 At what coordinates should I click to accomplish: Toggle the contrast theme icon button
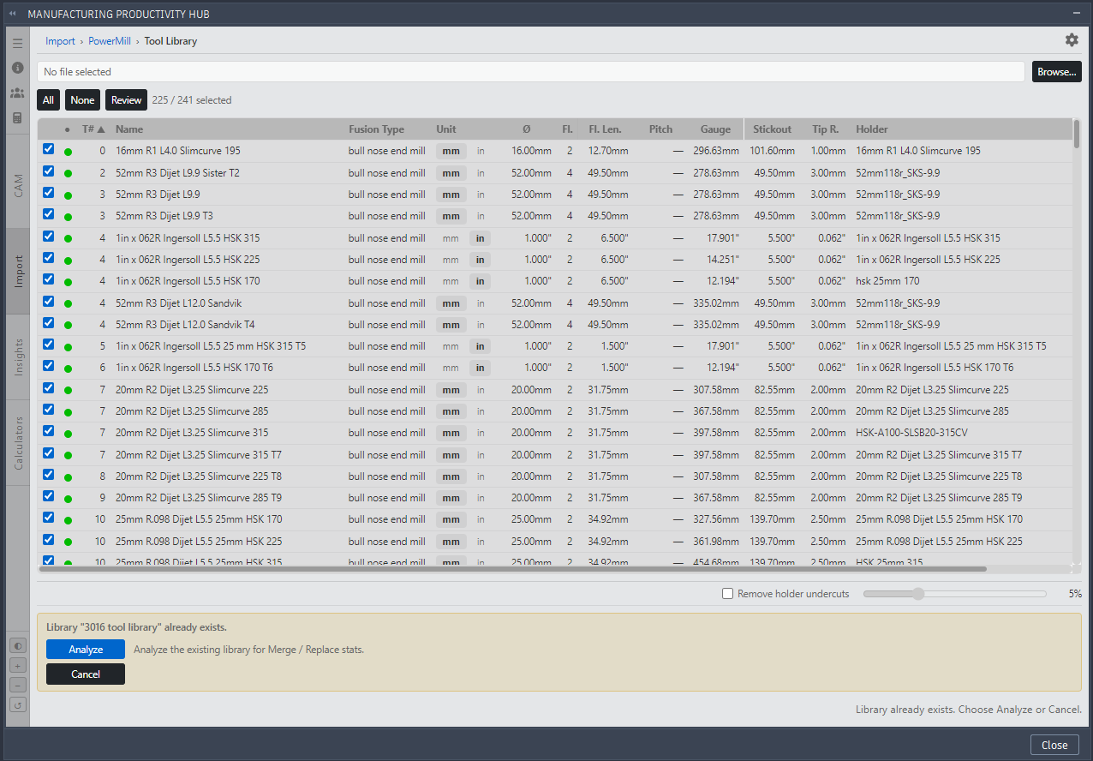(18, 645)
